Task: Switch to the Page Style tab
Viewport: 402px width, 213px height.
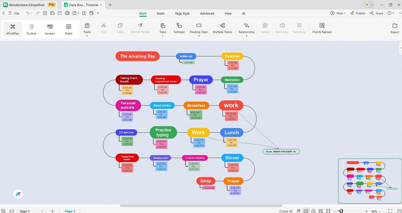Action: (x=182, y=13)
